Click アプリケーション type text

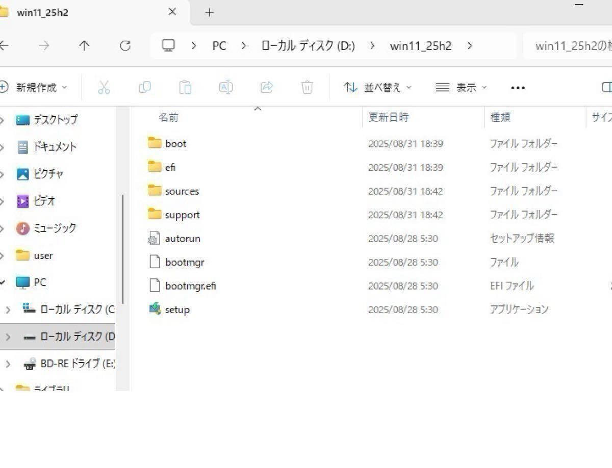point(519,309)
